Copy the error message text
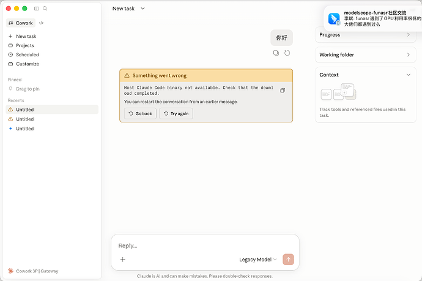The width and height of the screenshot is (422, 281). coord(283,90)
